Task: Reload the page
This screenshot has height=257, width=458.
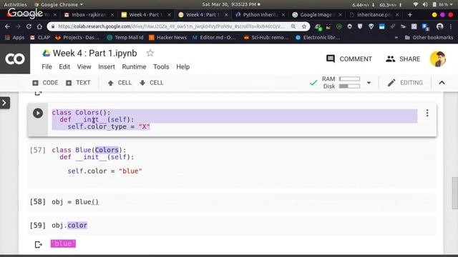Action: tap(29, 26)
